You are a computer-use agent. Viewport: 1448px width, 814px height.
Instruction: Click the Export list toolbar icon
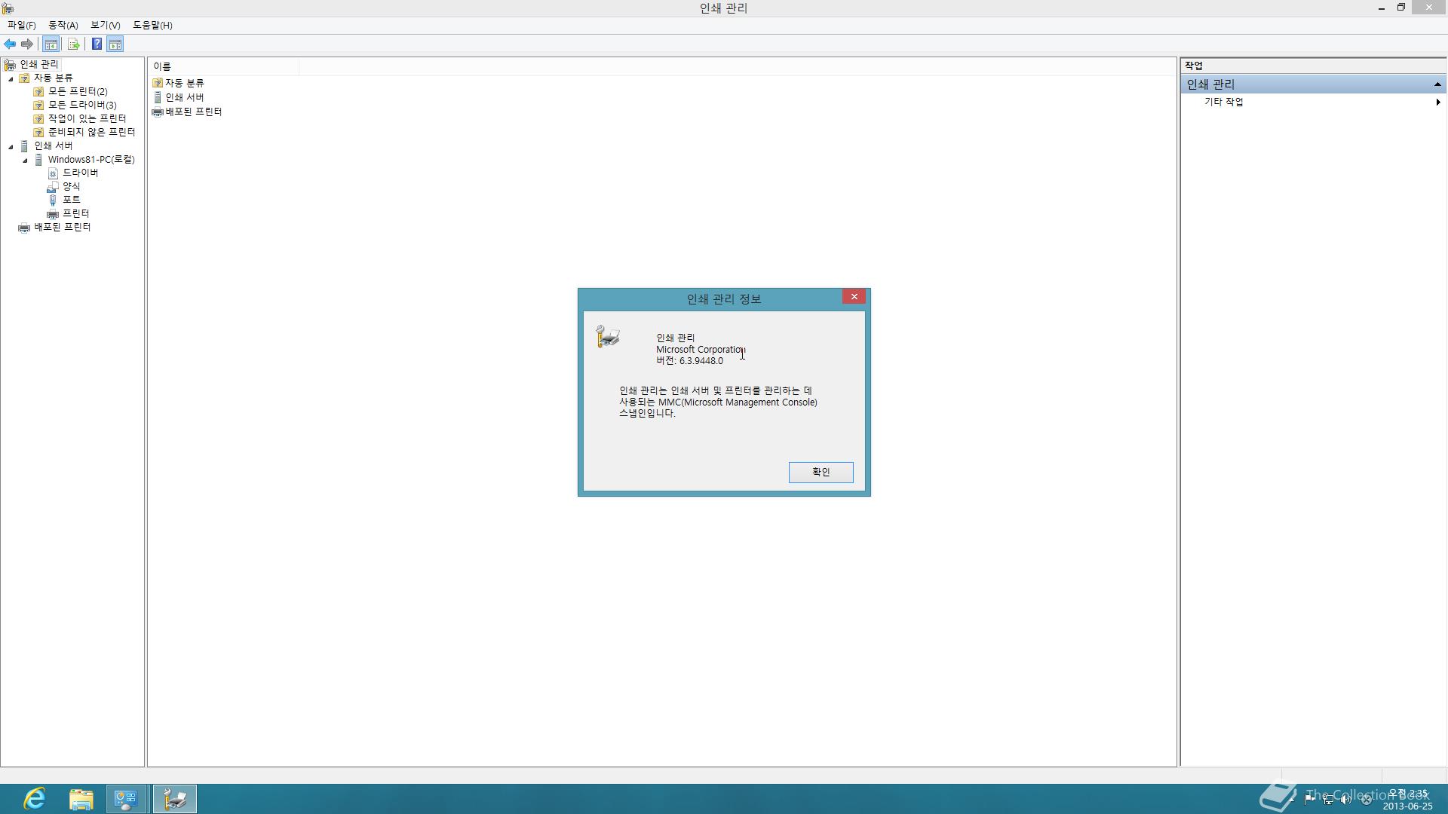tap(73, 44)
